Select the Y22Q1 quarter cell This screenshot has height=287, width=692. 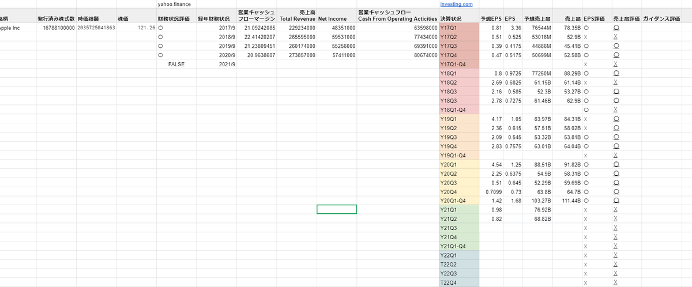459,255
